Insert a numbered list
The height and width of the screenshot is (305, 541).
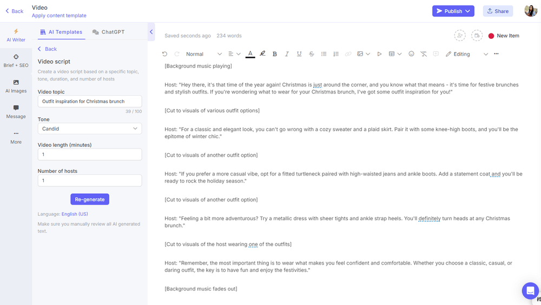[336, 54]
